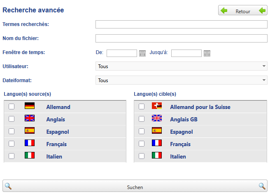Open the calendar picker for the Jusqu'à date
The height and width of the screenshot is (194, 270).
tap(207, 53)
